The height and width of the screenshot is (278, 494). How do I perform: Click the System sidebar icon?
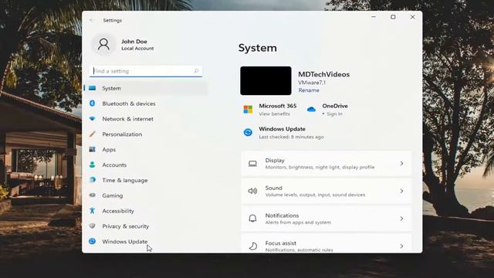point(93,88)
